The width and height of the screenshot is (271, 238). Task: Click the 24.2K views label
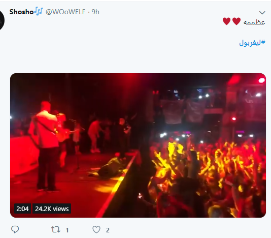(52, 209)
